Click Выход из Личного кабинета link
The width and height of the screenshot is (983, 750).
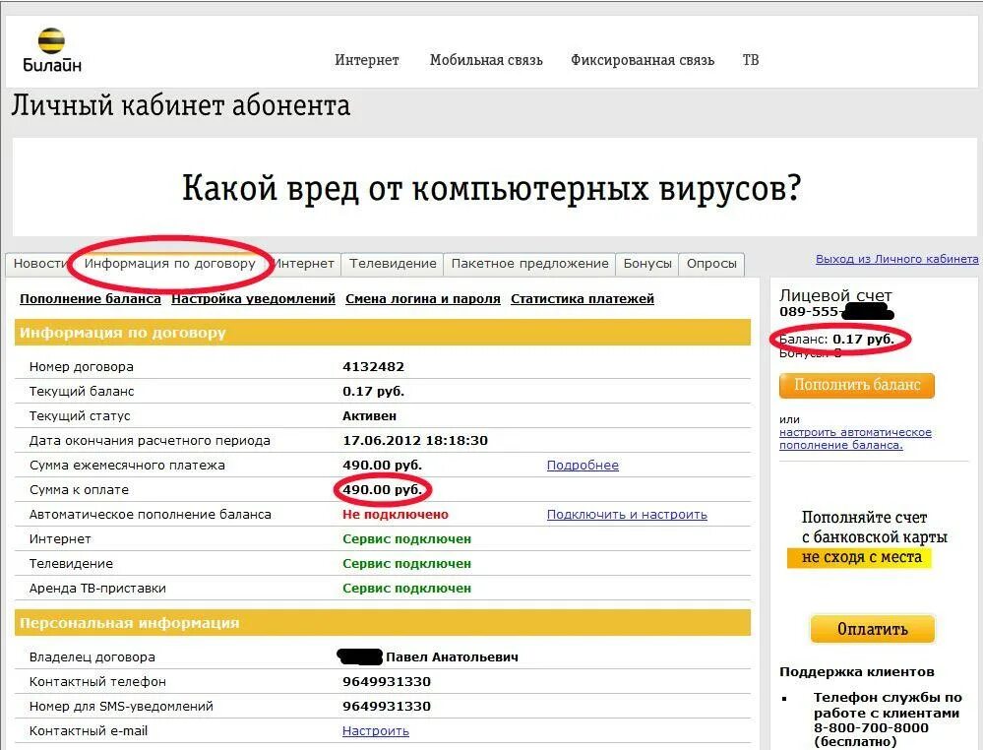[897, 259]
